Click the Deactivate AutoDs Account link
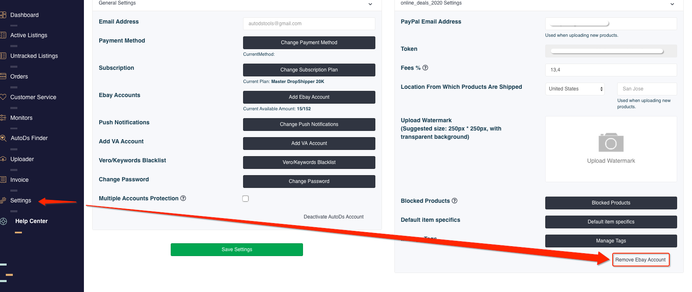692x292 pixels. 334,217
